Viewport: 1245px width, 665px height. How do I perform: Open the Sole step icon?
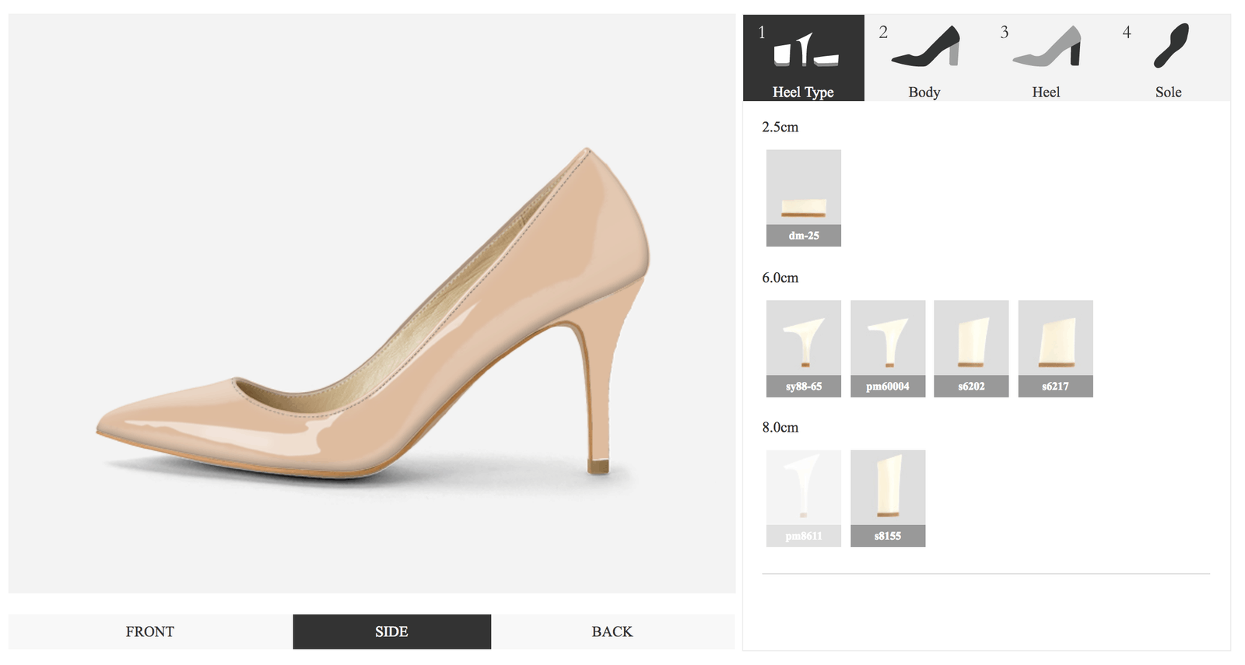point(1170,46)
